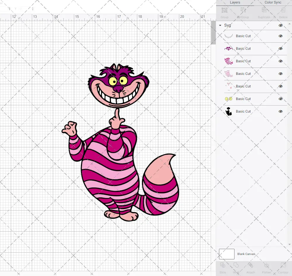The width and height of the screenshot is (292, 276).
Task: Click the Y position input field
Action: point(25,8)
